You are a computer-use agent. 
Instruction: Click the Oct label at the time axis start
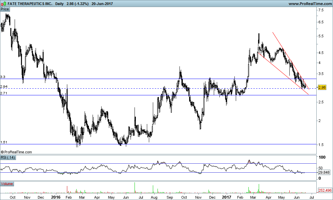click(13, 197)
